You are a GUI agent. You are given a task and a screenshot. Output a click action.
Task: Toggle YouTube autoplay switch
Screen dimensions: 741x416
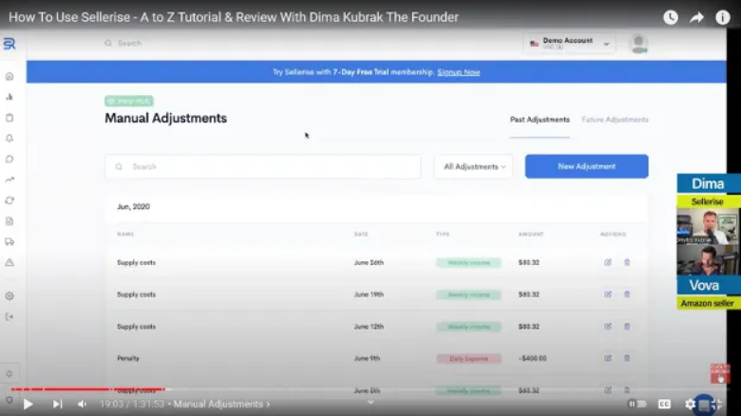click(637, 405)
